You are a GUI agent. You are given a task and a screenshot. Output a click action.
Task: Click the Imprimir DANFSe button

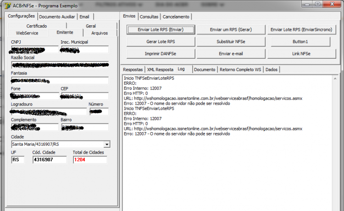pos(161,54)
